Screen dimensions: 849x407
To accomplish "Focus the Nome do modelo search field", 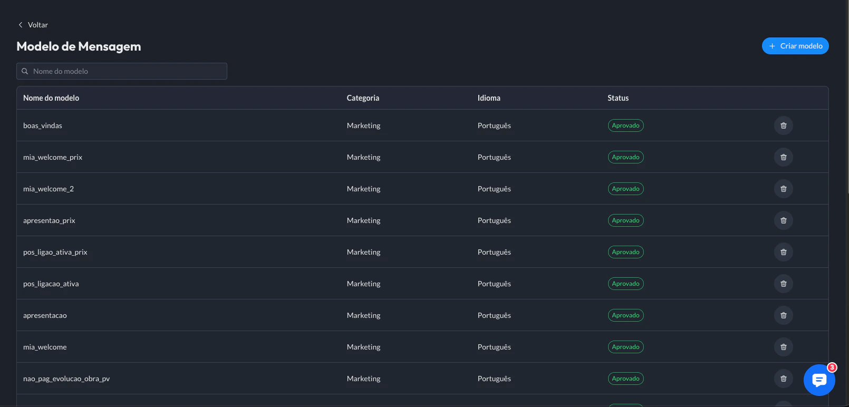I will click(122, 71).
